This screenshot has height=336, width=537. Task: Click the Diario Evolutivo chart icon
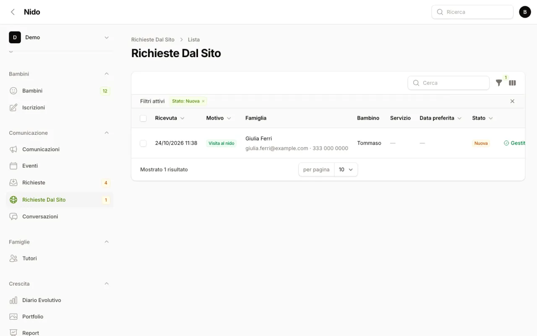(x=13, y=300)
